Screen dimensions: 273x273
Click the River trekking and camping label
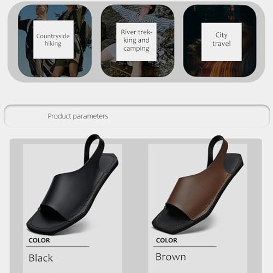click(136, 42)
